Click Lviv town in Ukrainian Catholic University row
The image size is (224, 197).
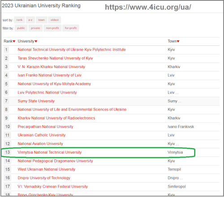tap(171, 135)
